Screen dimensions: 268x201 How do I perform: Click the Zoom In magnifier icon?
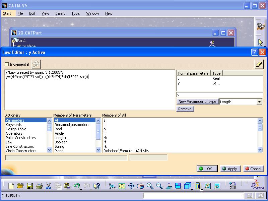tap(150, 186)
